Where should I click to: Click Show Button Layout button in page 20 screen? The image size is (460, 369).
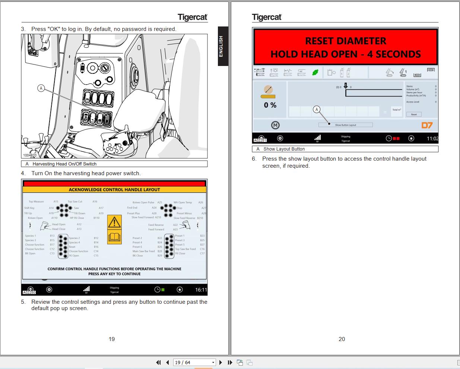[x=345, y=125]
